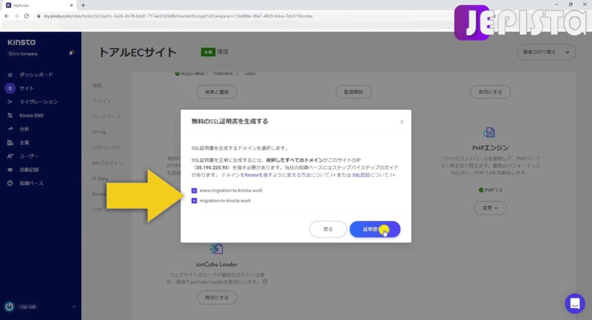Click the 知識ベース help icon

(x=10, y=184)
